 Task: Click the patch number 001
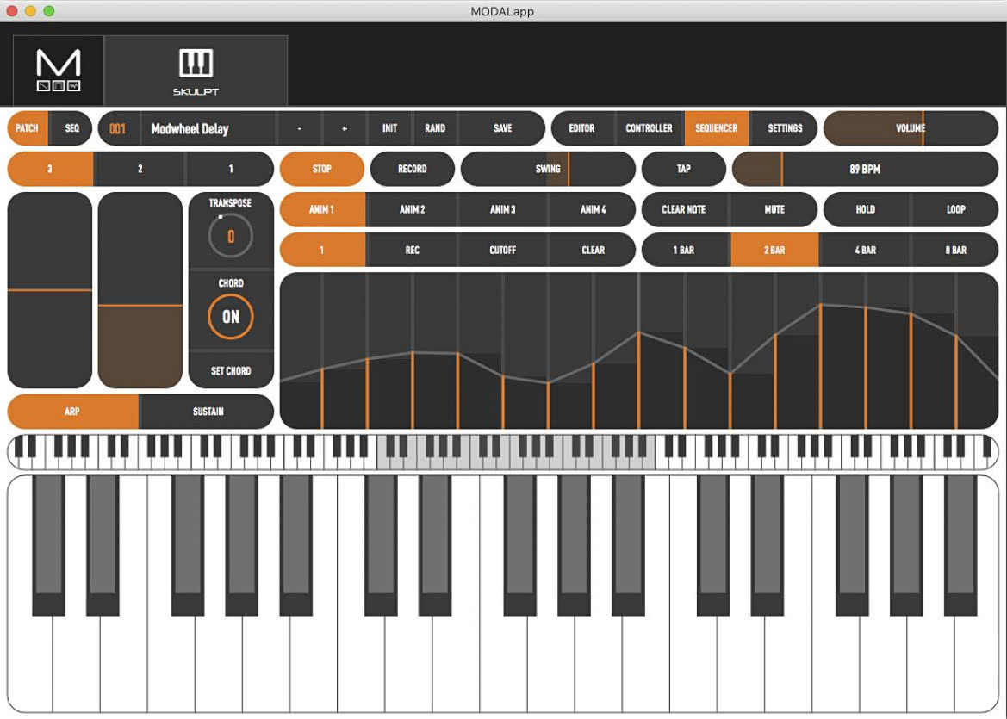[x=117, y=128]
